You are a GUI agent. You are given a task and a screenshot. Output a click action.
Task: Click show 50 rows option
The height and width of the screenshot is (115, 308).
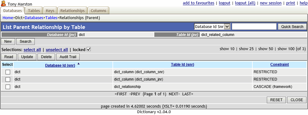266,49
